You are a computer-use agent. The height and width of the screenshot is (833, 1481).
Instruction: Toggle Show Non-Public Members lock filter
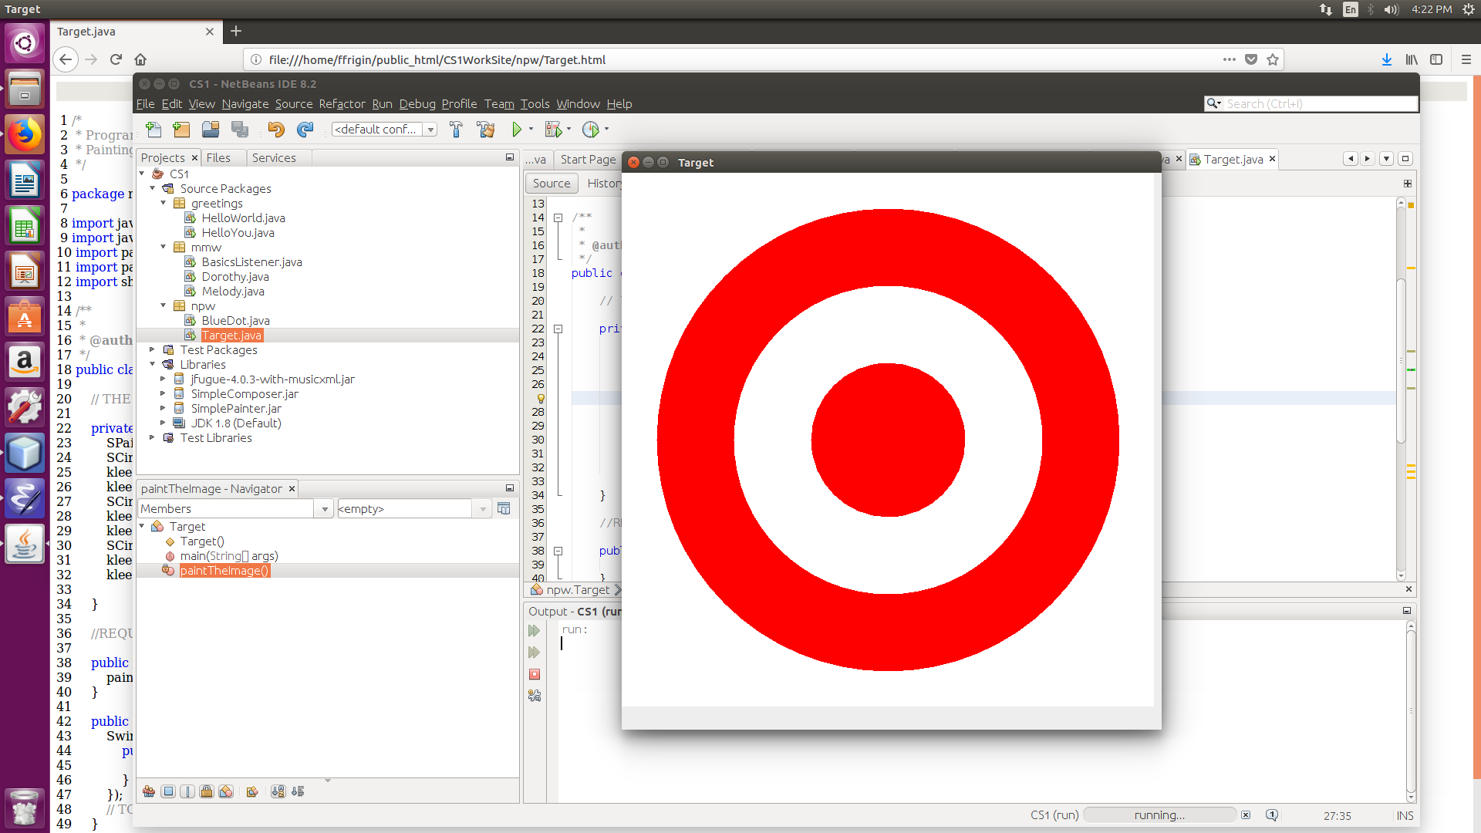207,791
